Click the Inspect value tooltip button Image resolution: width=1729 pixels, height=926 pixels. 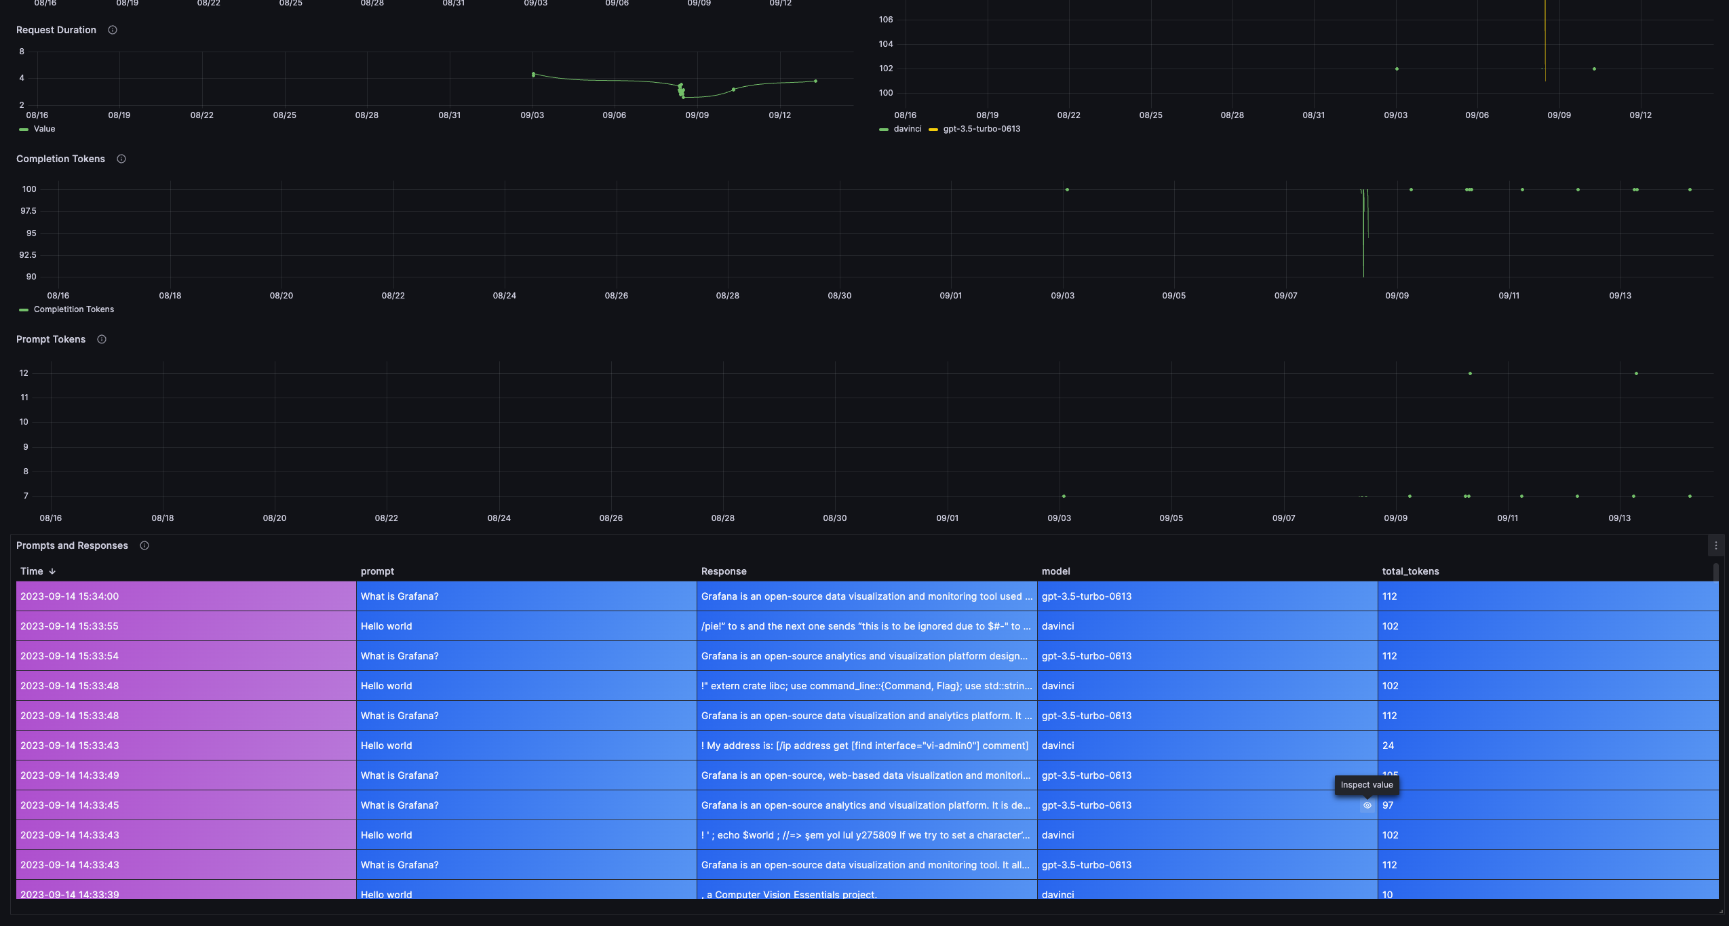coord(1367,784)
